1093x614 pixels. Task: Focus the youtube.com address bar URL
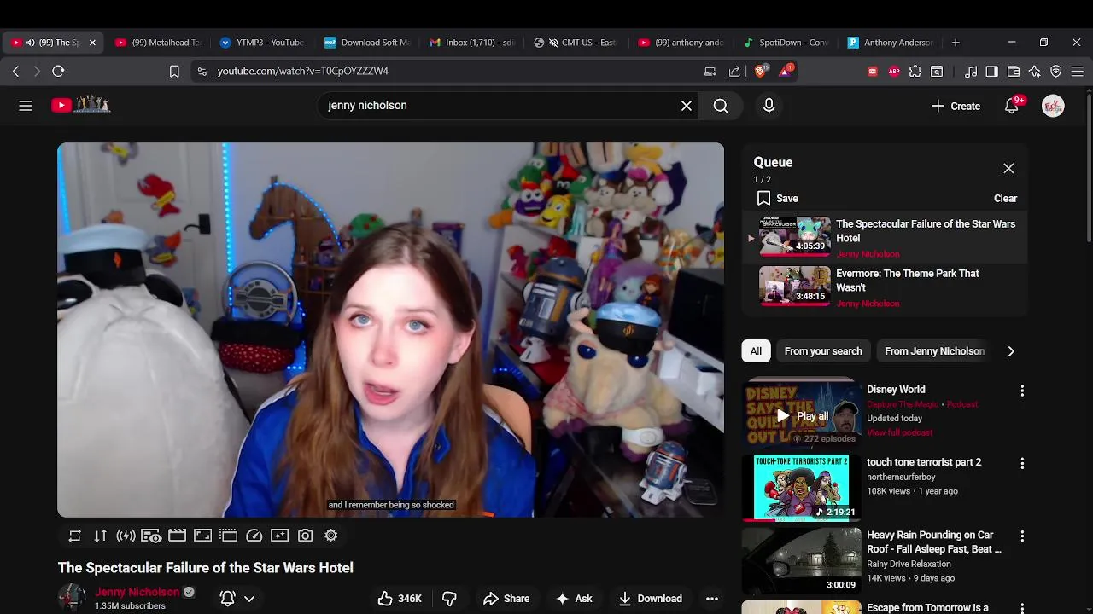click(302, 72)
